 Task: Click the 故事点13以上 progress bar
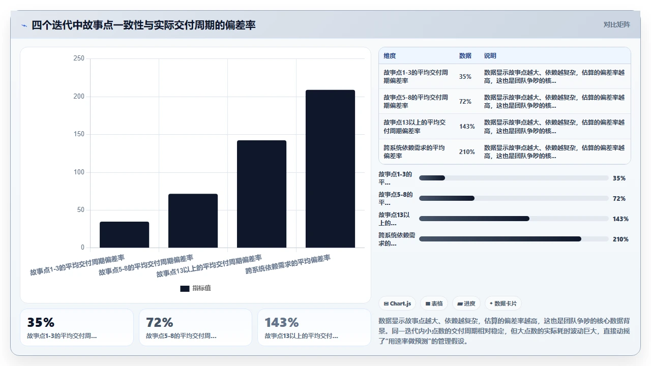click(514, 219)
